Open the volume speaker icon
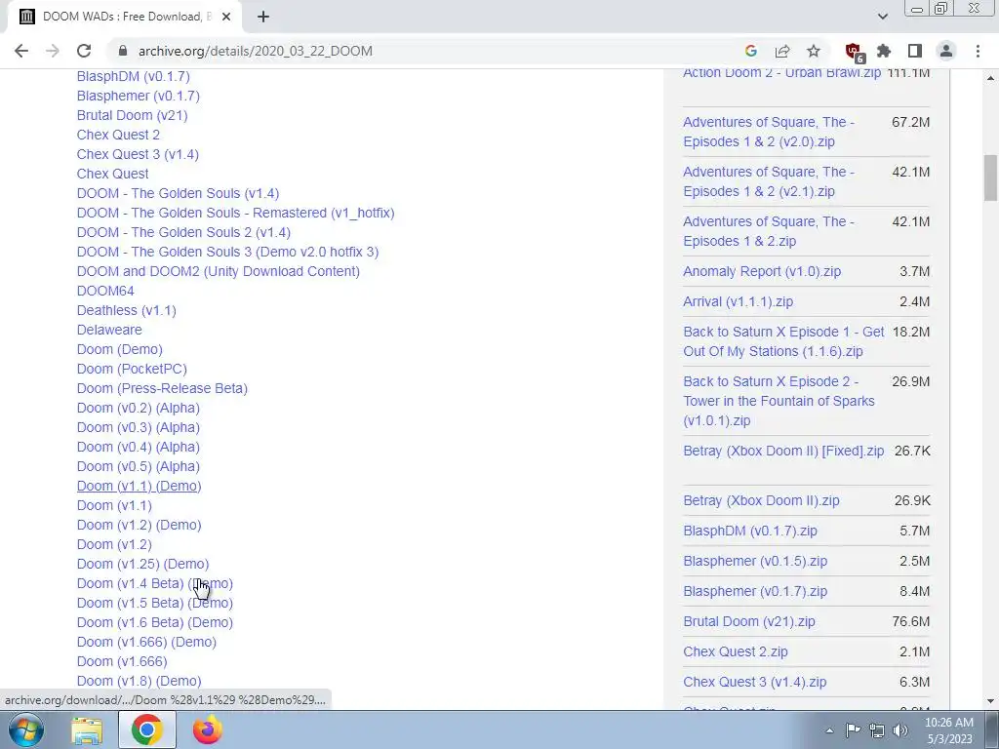999x749 pixels. click(x=900, y=730)
